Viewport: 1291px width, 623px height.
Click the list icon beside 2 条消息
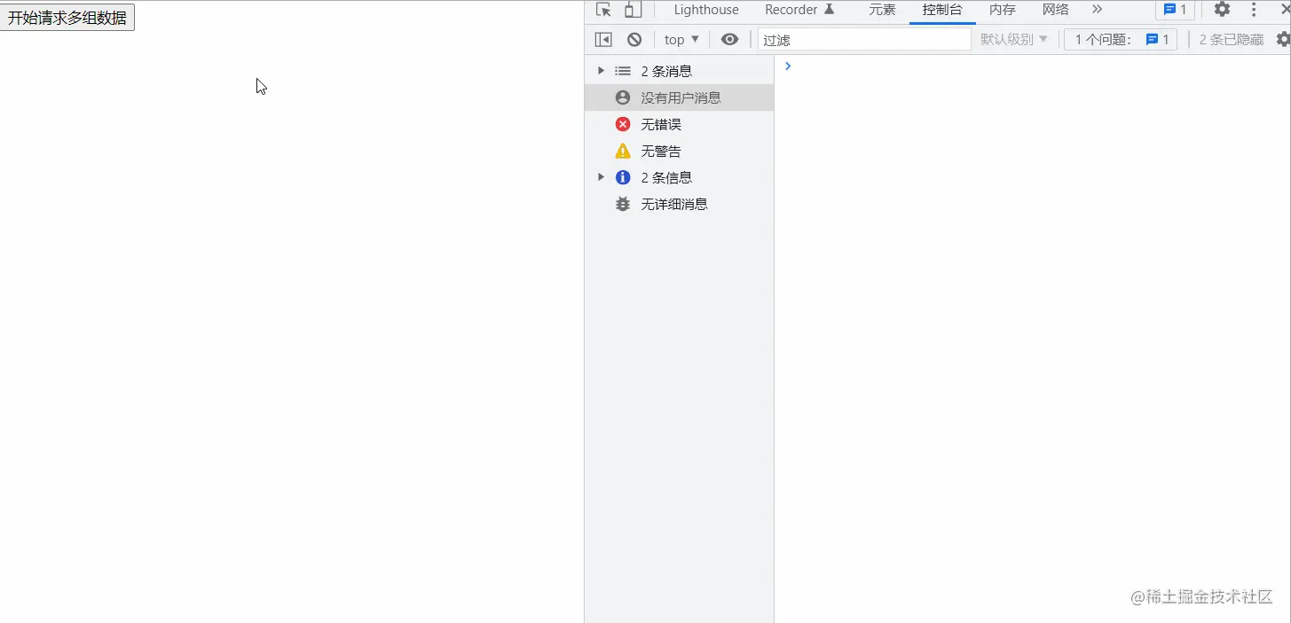tap(623, 71)
